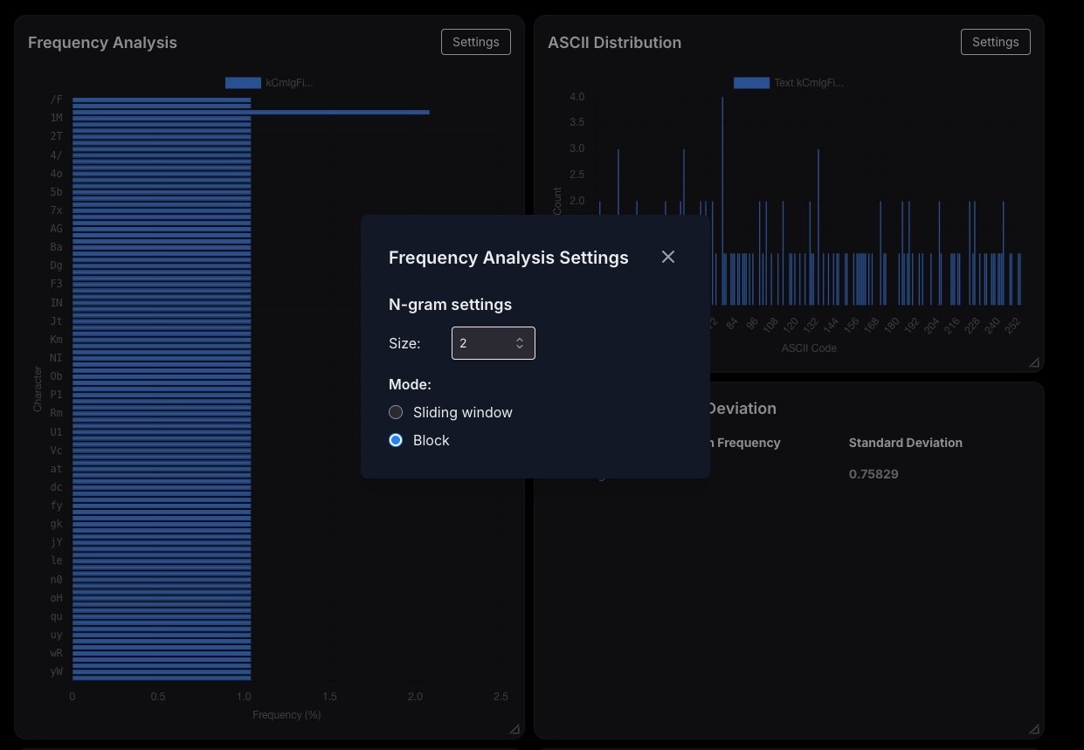Click the resize handle of Frequency Analysis panel
This screenshot has width=1084, height=750.
coord(514,729)
